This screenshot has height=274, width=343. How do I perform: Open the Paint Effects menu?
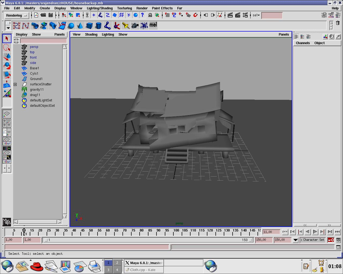[x=162, y=8]
